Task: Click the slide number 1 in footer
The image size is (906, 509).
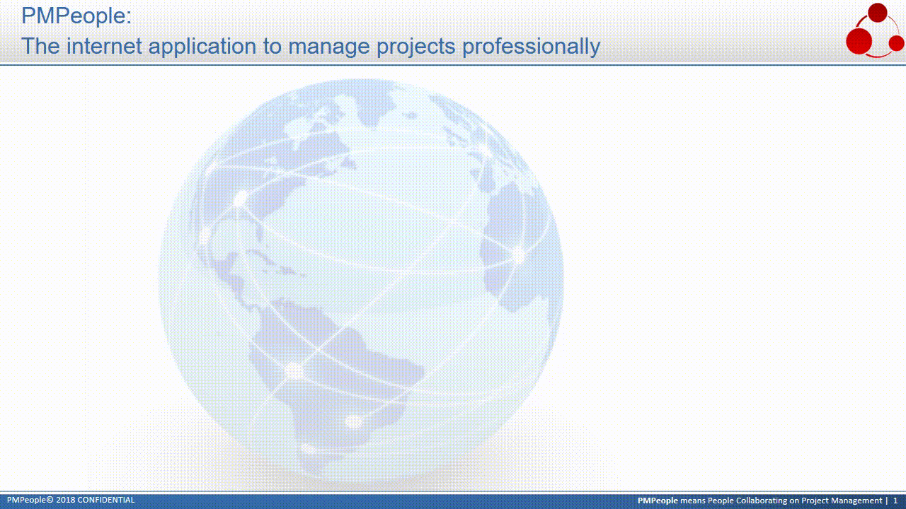Action: tap(895, 501)
